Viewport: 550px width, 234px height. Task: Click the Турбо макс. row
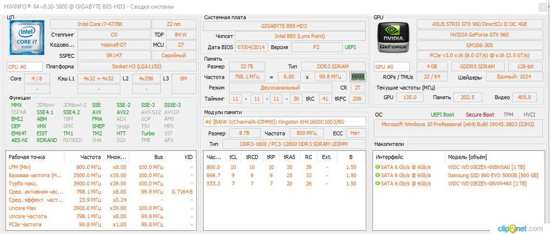pyautogui.click(x=101, y=183)
